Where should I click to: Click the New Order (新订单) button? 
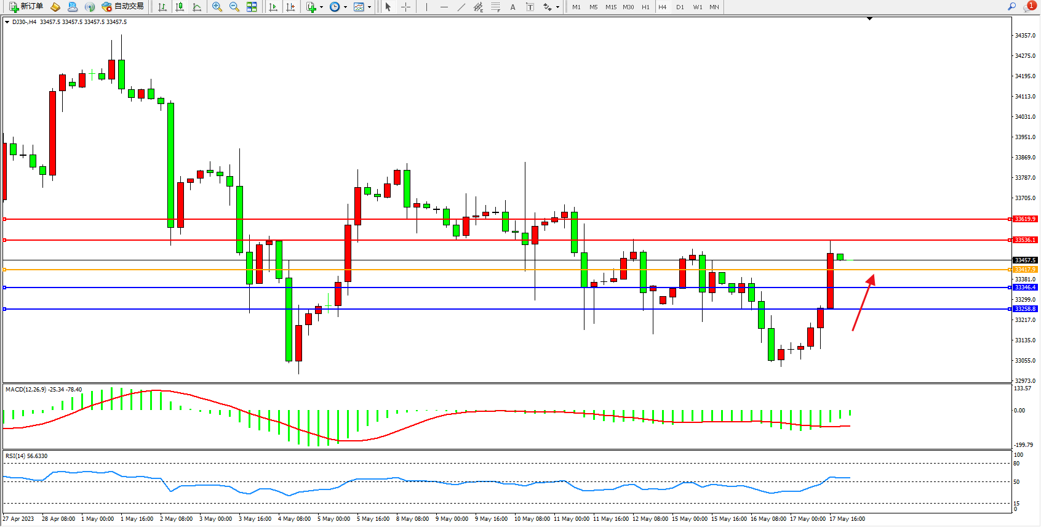(x=26, y=7)
